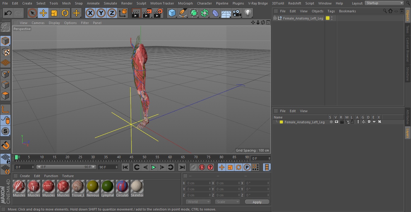Select the Live Selection tool

32,13
